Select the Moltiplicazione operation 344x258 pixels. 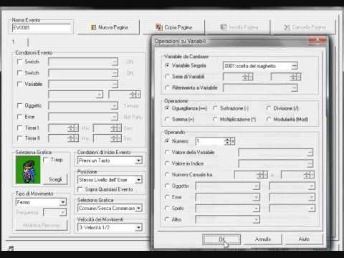[215, 119]
